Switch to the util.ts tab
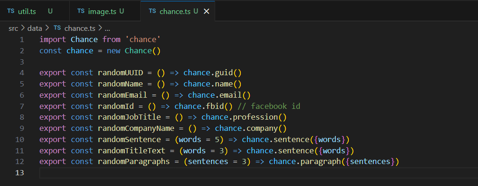Screen dimensions: 478x186 click(x=35, y=11)
